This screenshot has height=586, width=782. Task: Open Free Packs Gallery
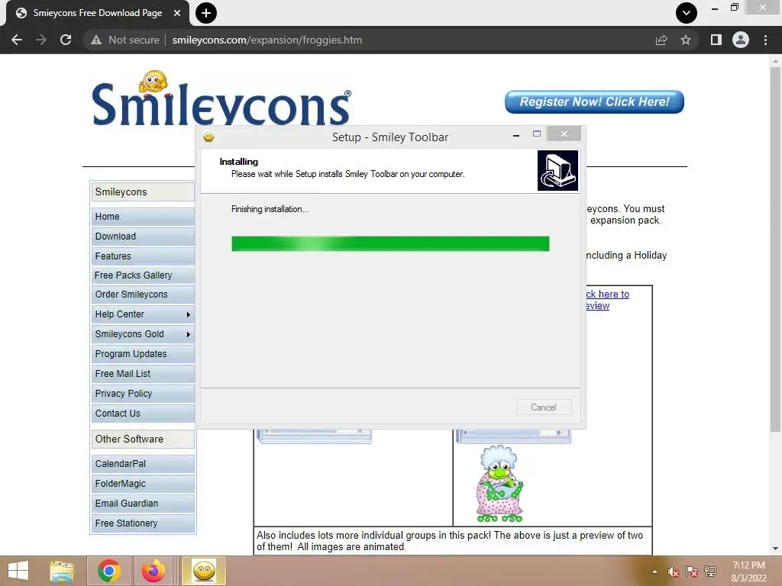tap(143, 275)
